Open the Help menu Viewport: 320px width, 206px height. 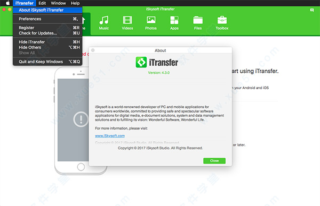(75, 3)
